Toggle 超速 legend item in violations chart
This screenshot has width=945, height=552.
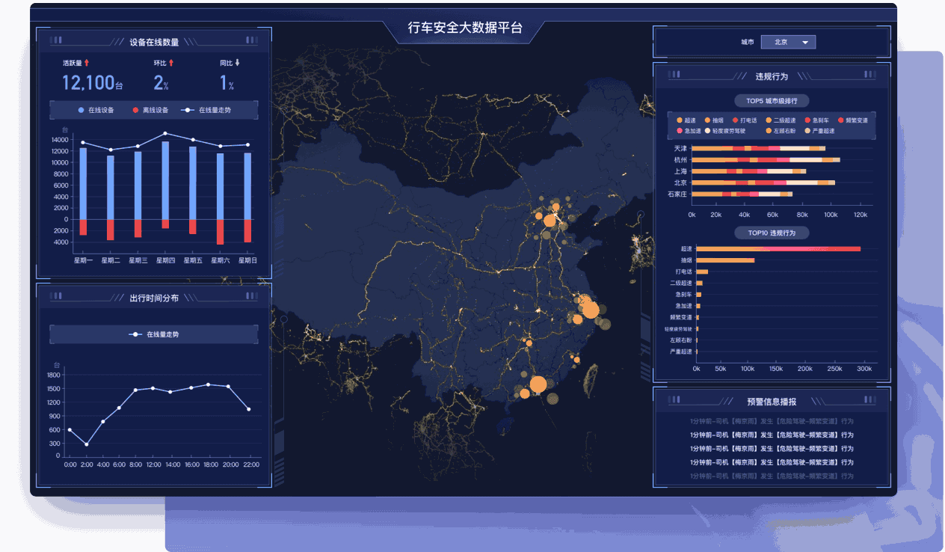[x=685, y=120]
